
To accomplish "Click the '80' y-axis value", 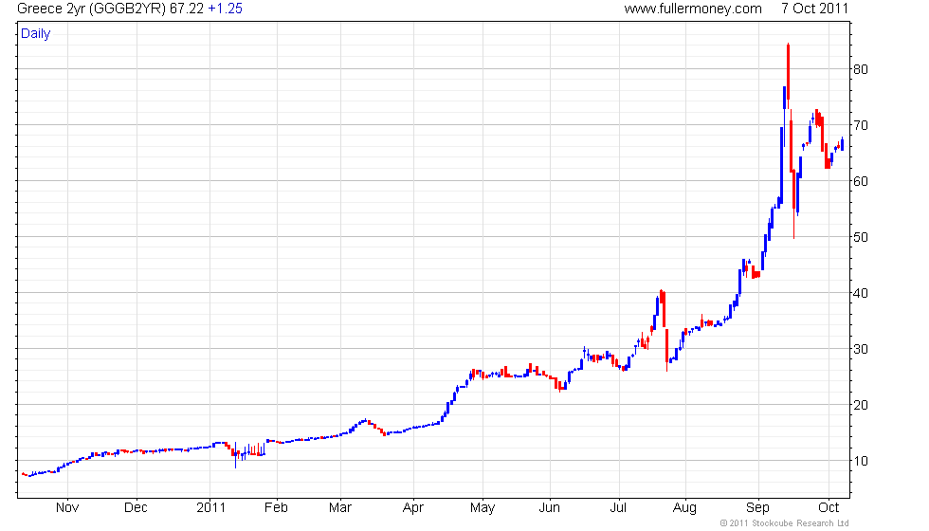I will (x=861, y=69).
